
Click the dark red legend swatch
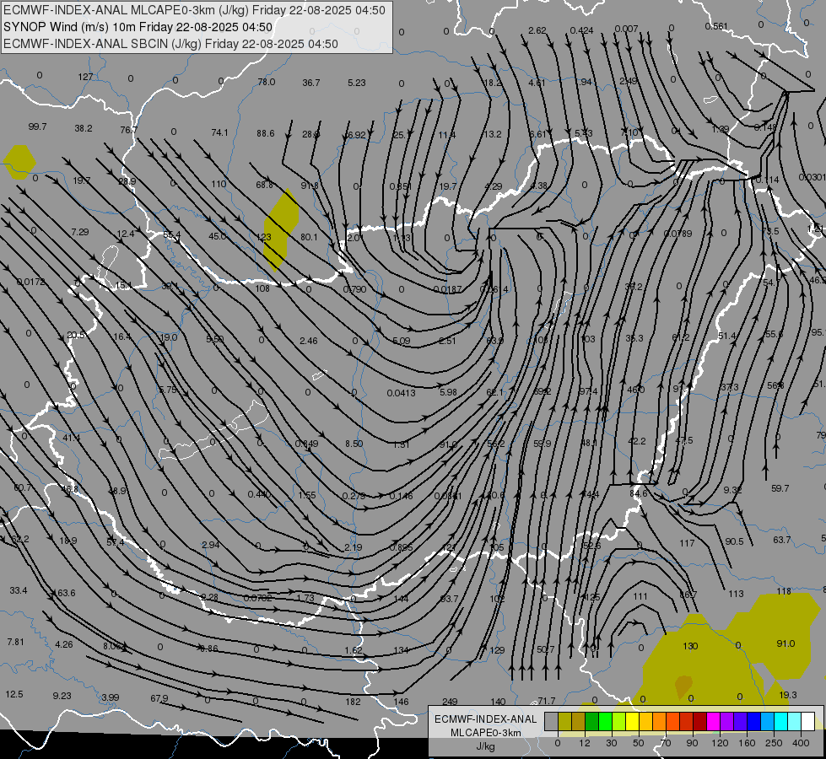point(700,721)
